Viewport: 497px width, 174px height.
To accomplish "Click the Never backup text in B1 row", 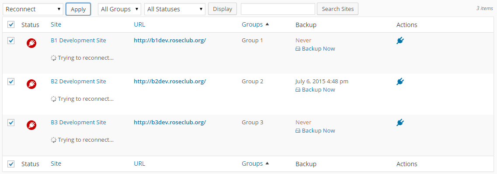I will (x=303, y=40).
